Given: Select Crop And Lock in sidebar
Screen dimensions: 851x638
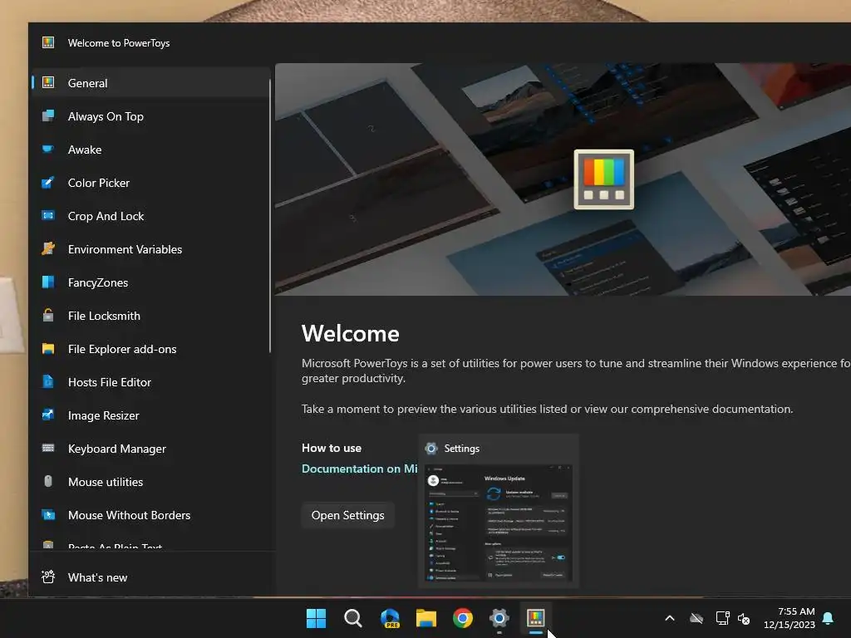Looking at the screenshot, I should [x=150, y=216].
